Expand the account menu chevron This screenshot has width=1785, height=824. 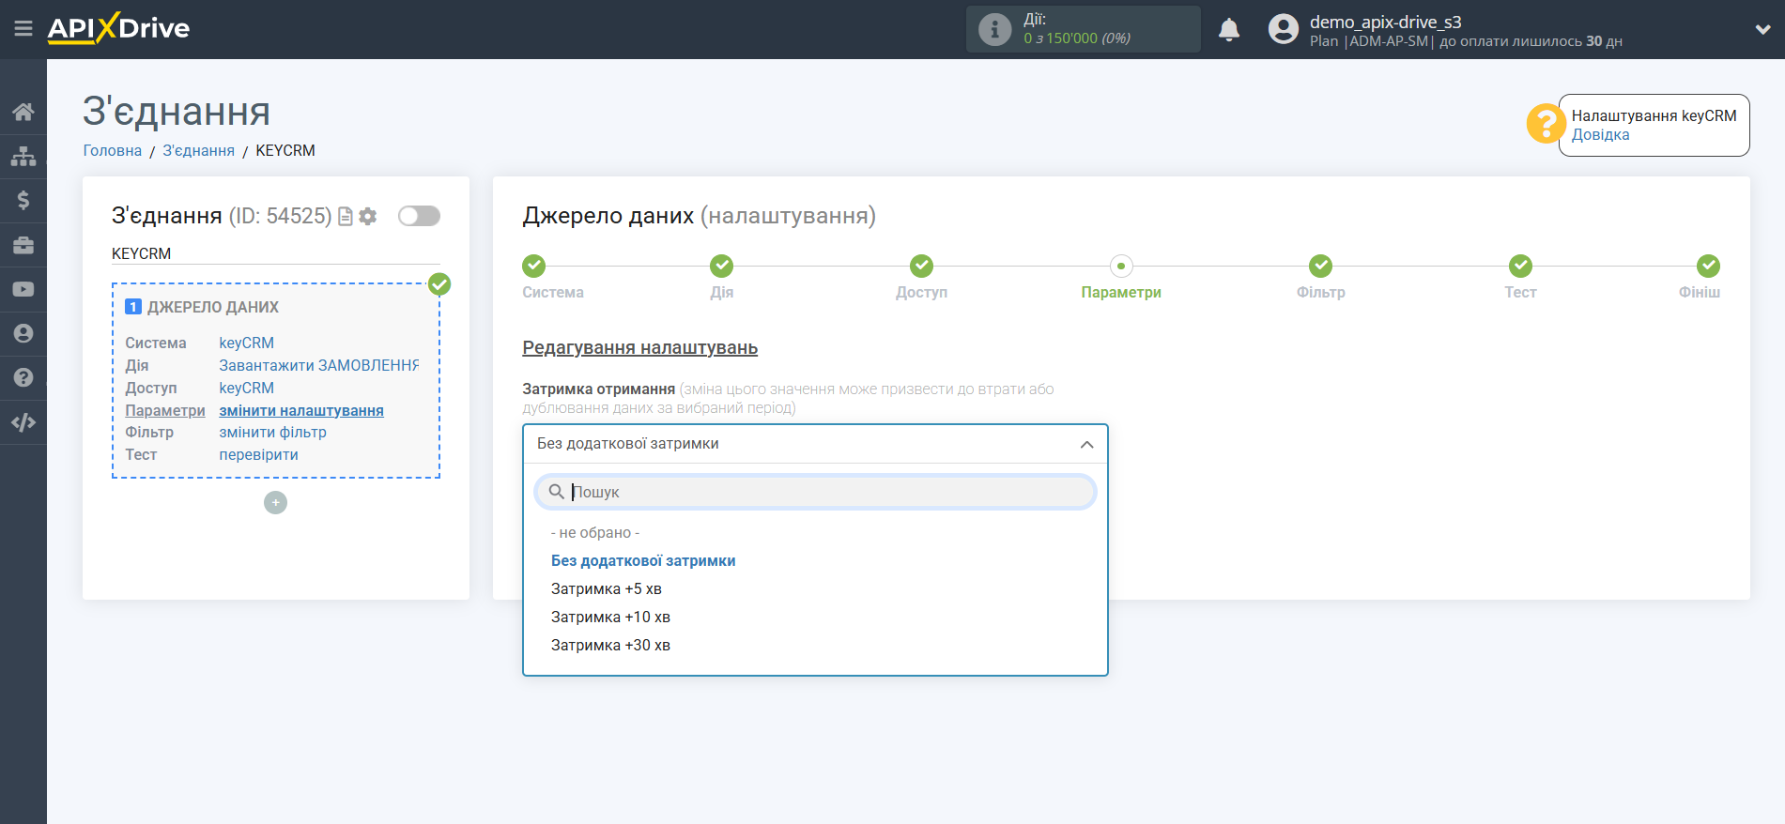tap(1762, 29)
